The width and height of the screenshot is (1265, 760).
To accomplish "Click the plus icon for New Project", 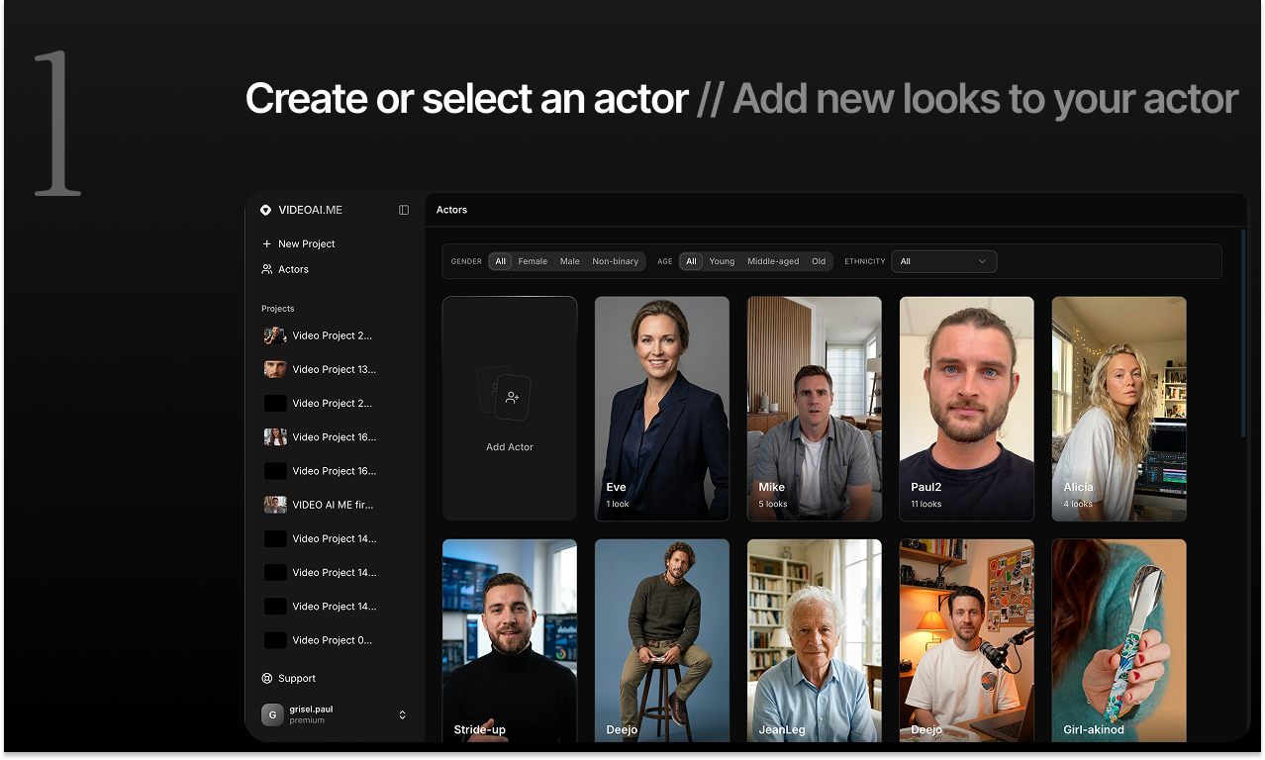I will pos(266,243).
